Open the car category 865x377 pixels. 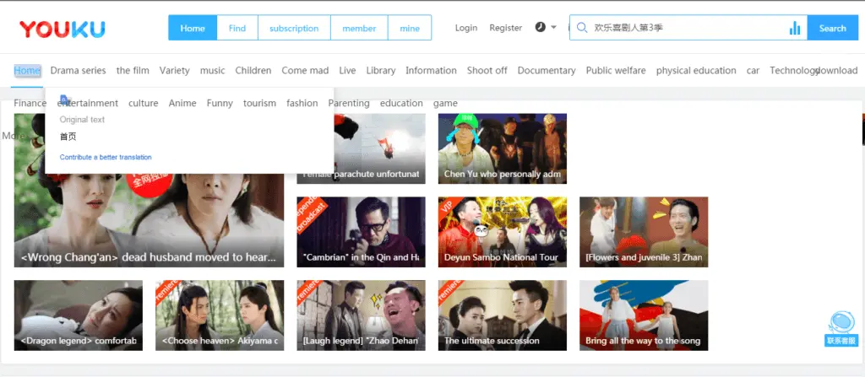pos(753,71)
